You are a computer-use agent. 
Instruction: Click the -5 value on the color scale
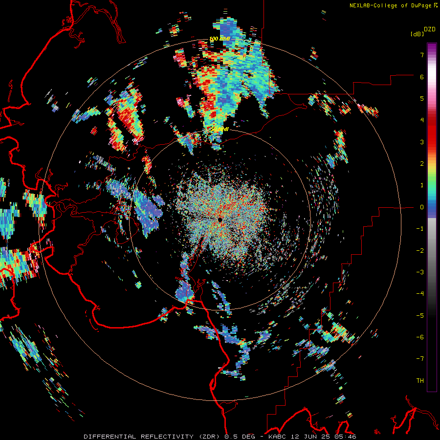[x=420, y=316]
